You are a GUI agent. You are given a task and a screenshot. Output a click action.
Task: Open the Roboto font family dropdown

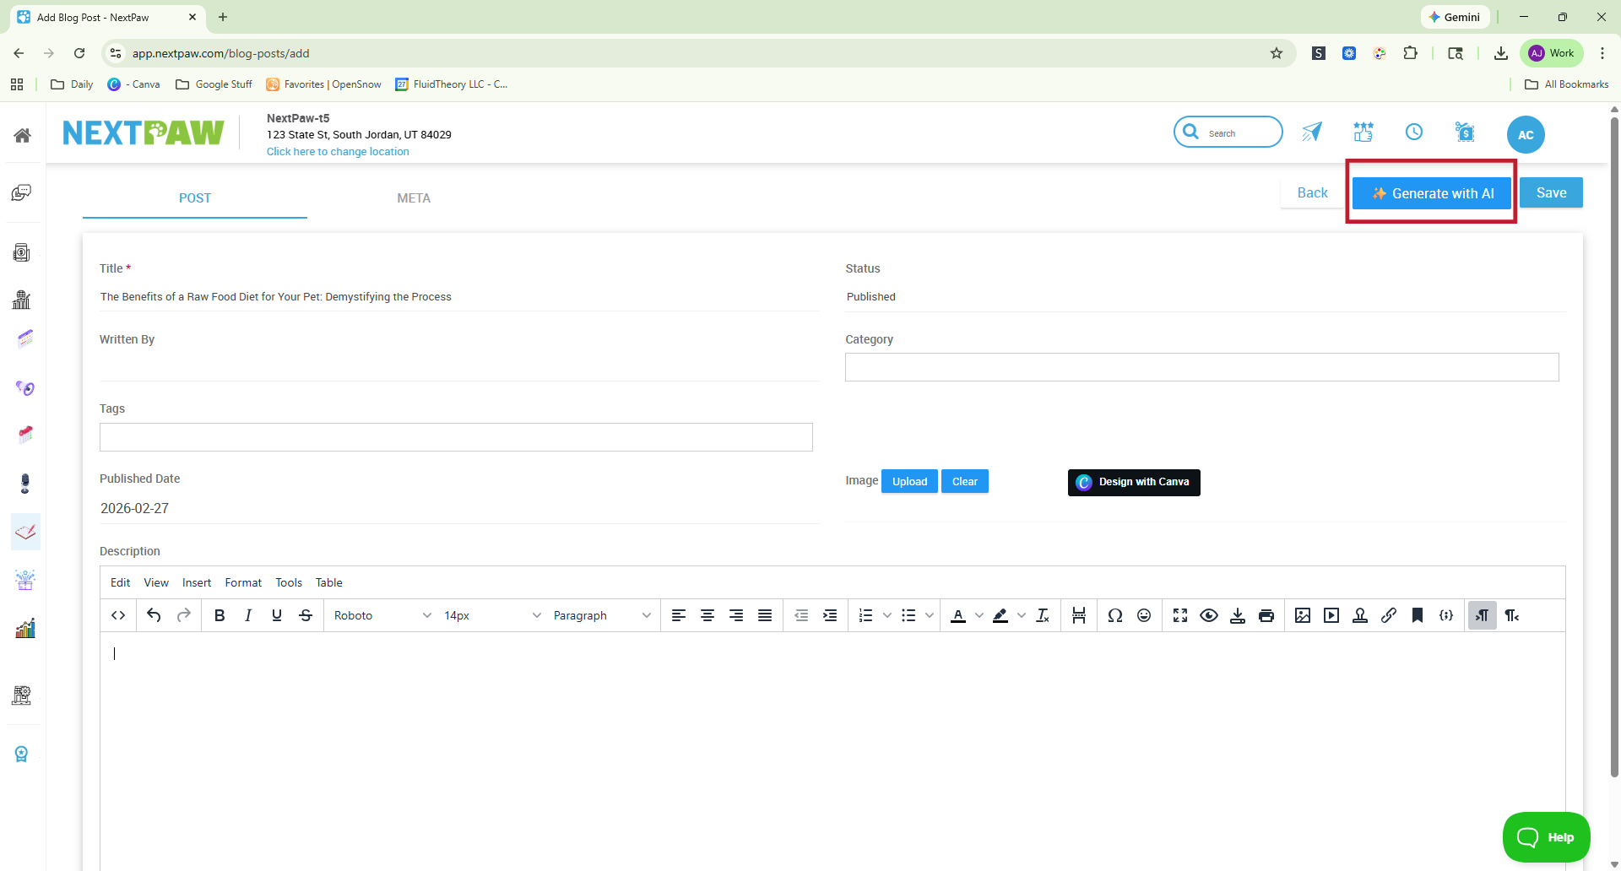[382, 615]
